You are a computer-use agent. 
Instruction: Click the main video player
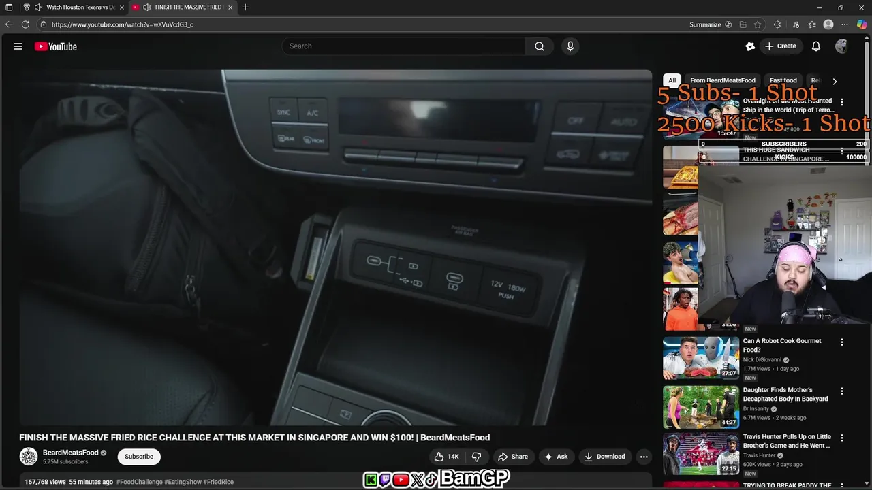coord(335,247)
